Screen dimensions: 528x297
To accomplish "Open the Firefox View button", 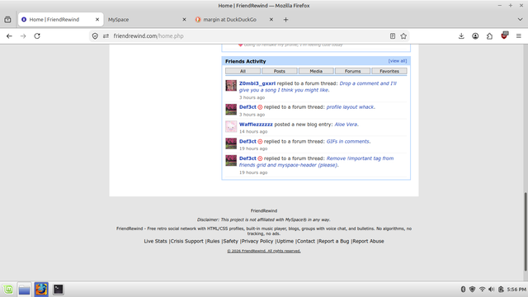I will tap(7, 20).
